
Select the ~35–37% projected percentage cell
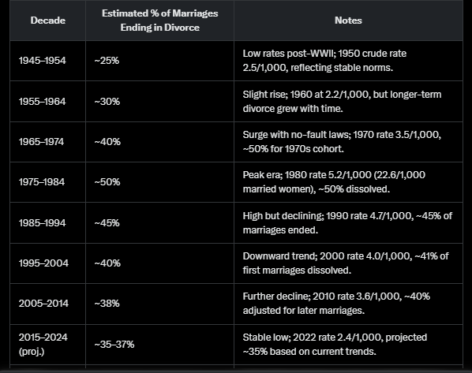(114, 345)
